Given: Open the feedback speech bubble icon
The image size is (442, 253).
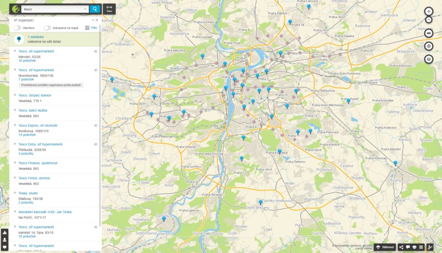Looking at the screenshot, I should pos(408,247).
